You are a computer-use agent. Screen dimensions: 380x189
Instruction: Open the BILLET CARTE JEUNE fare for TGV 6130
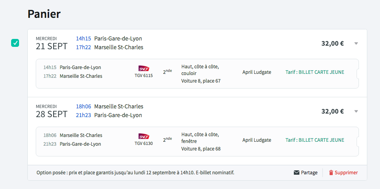(x=314, y=140)
